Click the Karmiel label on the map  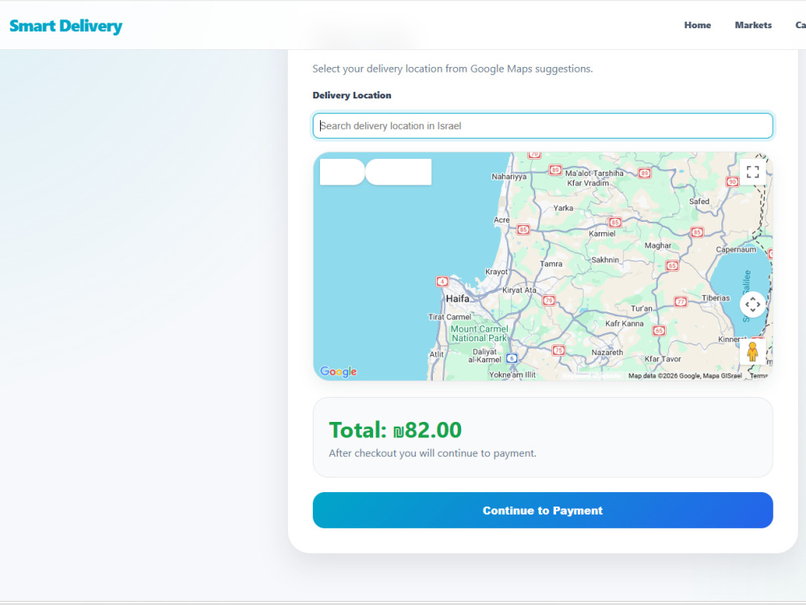[x=602, y=234]
